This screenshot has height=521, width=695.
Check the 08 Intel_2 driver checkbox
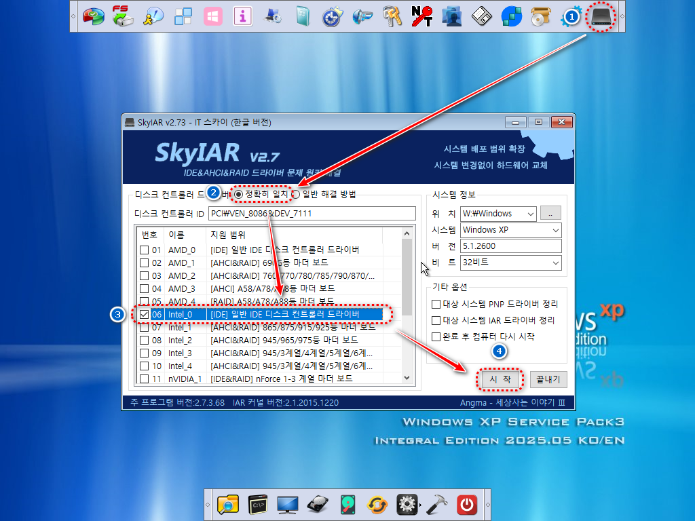pyautogui.click(x=144, y=341)
